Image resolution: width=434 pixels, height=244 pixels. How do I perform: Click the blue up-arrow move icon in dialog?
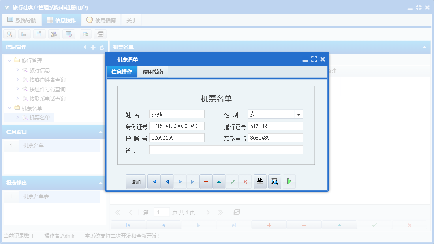(219, 181)
